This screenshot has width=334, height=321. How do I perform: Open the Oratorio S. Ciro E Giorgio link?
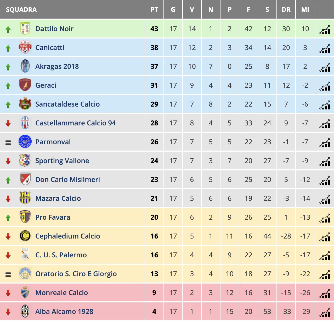[x=76, y=274]
